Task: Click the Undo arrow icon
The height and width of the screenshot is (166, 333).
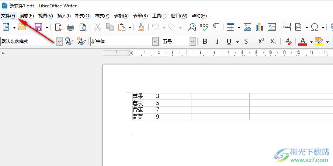Action: 156,27
